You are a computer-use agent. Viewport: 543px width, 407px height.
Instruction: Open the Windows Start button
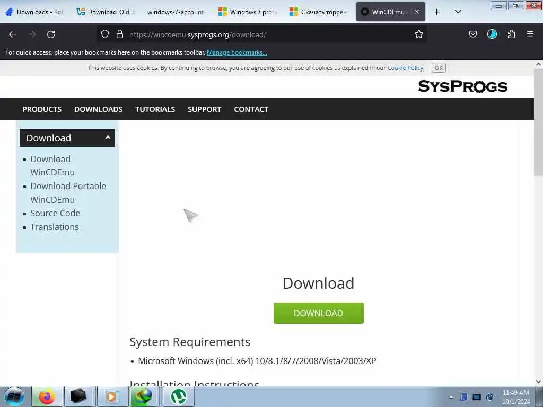pos(14,396)
